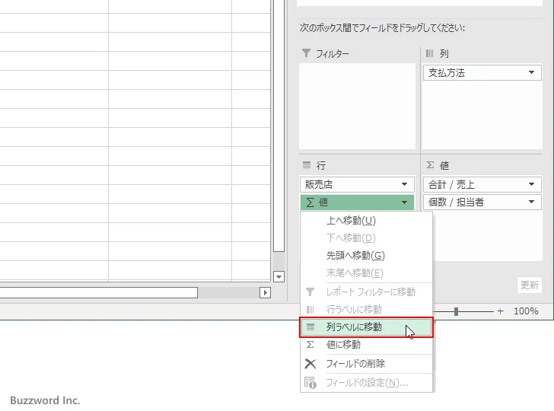Click the 支払方法 field in 列 area
Image resolution: width=554 pixels, height=411 pixels.
(482, 73)
